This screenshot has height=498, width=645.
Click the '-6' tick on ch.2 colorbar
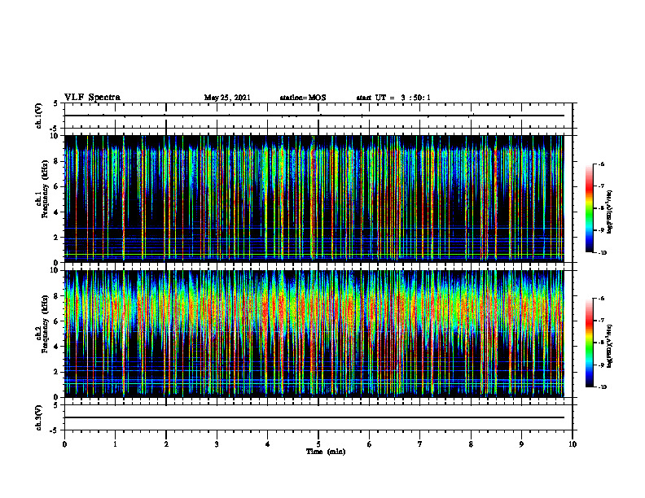coord(601,299)
